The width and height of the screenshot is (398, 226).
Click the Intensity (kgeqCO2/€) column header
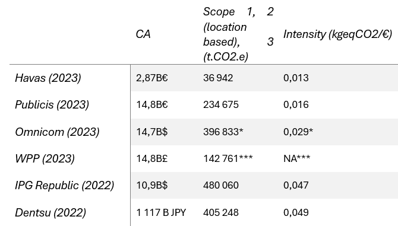coord(338,34)
